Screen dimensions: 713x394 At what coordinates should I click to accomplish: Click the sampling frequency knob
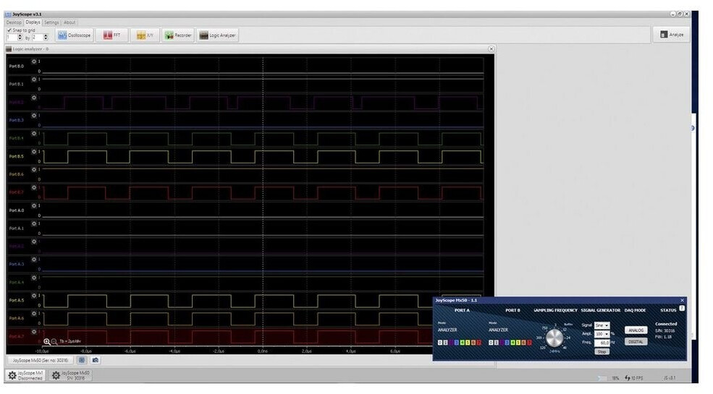pyautogui.click(x=554, y=338)
